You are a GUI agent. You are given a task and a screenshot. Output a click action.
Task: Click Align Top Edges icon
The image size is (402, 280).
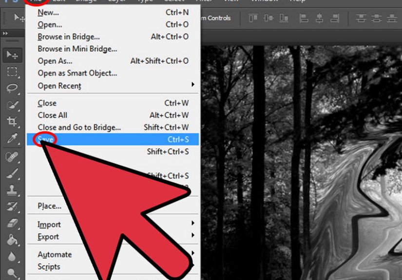tap(253, 18)
